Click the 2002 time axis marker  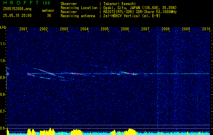44,29
